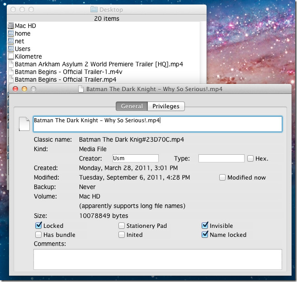
Task: Select the Mac HD row in Desktop window
Action: click(104, 26)
